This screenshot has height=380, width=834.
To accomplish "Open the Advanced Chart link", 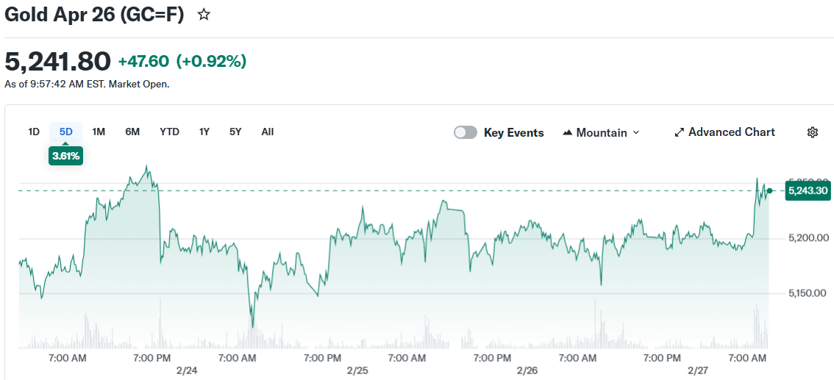I will [x=731, y=132].
